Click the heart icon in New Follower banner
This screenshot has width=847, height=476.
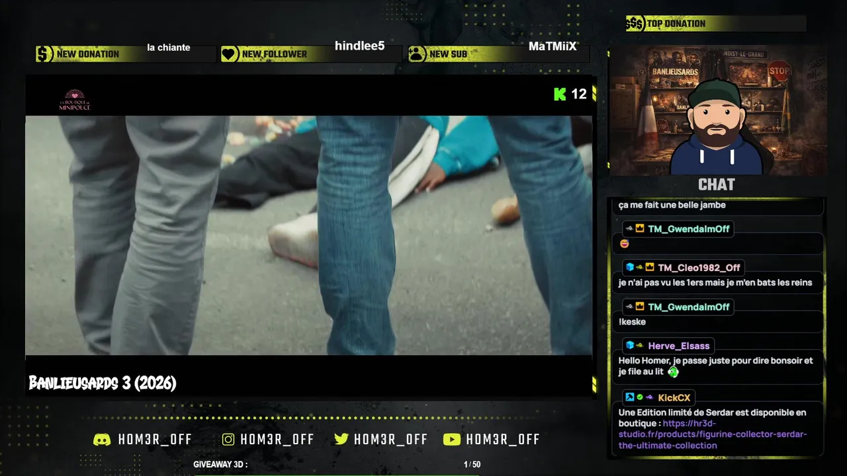coord(230,54)
